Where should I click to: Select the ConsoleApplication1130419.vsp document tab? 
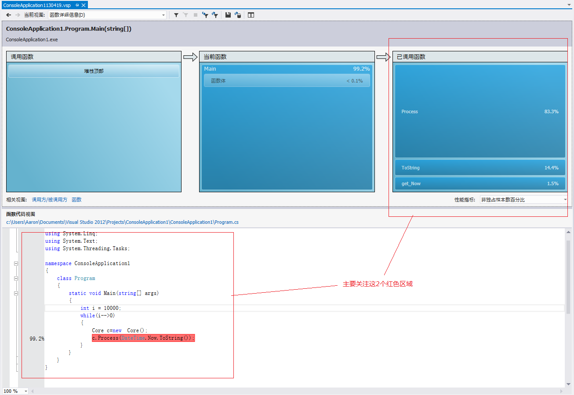click(x=36, y=5)
